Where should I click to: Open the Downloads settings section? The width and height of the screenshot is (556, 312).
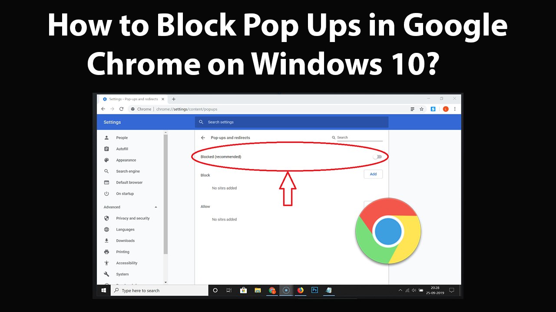125,241
